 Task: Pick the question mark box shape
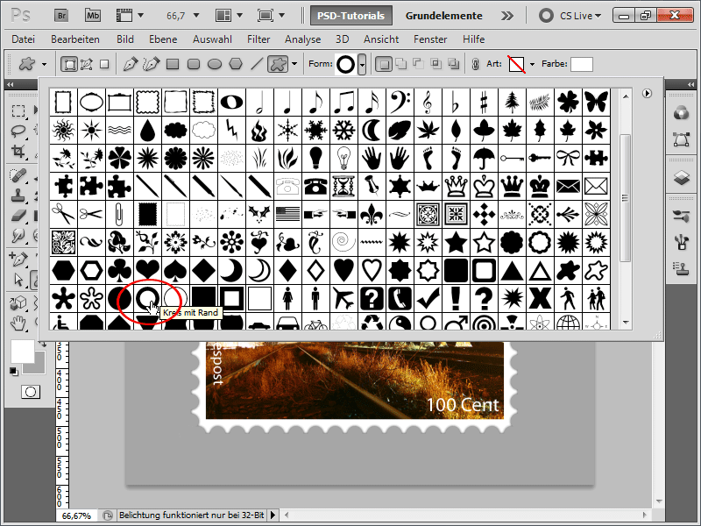pyautogui.click(x=372, y=298)
